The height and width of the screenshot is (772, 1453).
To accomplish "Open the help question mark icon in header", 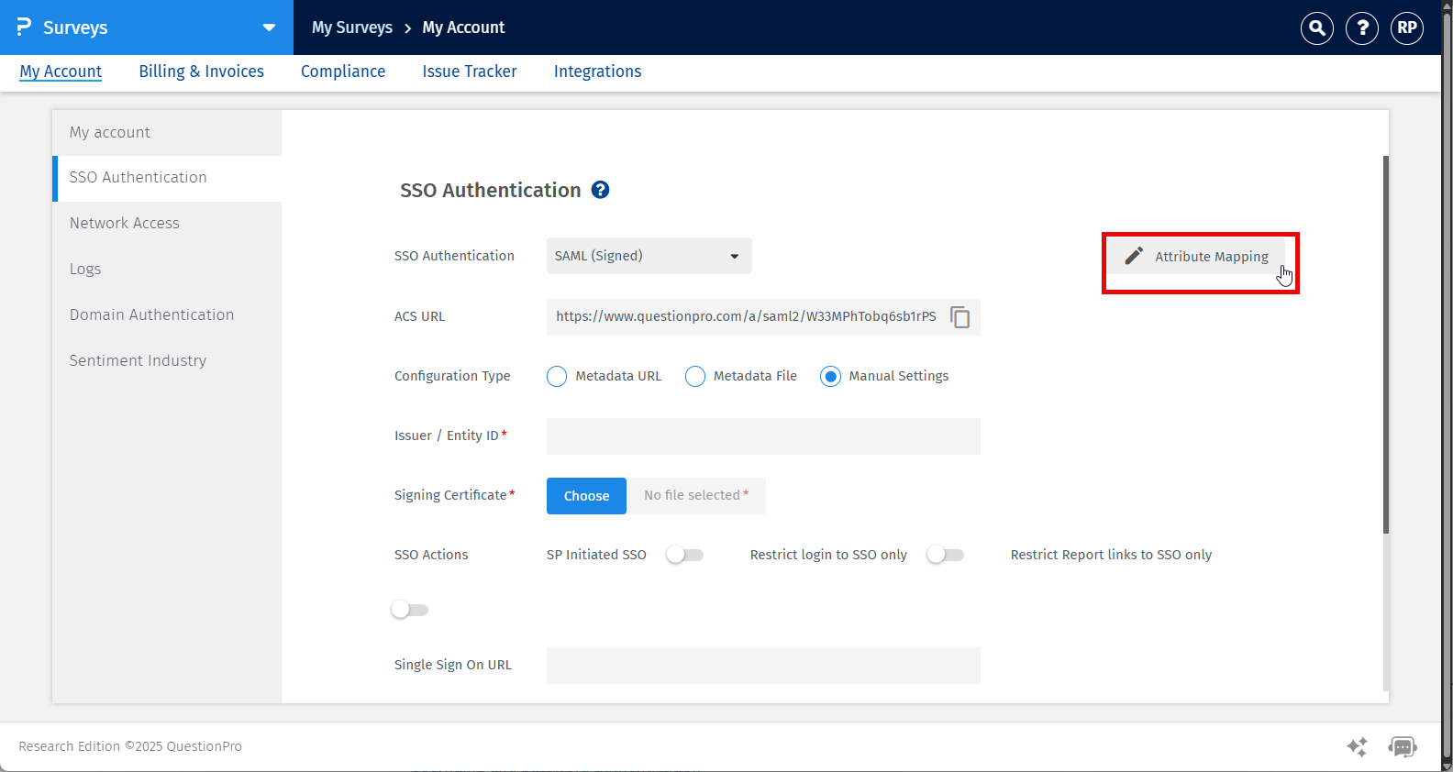I will pos(1362,28).
